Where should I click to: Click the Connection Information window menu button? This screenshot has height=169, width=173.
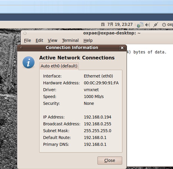21,48
